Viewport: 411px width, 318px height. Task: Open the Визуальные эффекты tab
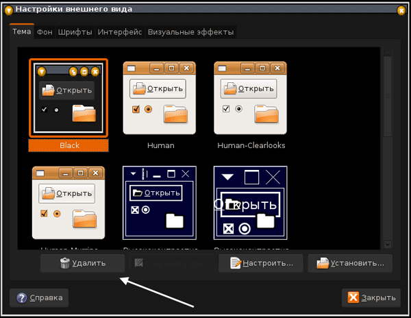pos(190,32)
